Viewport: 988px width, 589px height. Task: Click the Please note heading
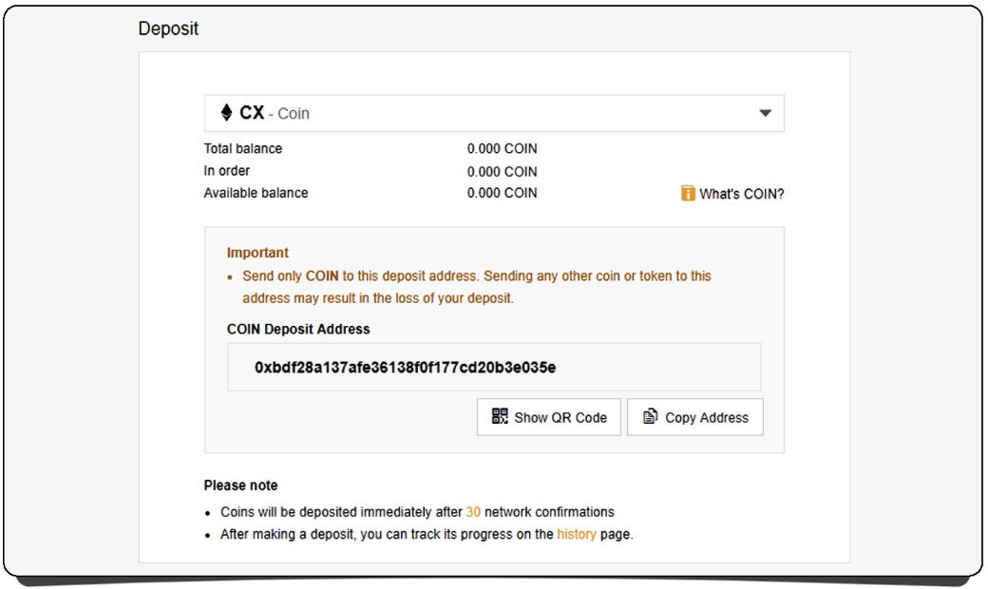(x=240, y=485)
